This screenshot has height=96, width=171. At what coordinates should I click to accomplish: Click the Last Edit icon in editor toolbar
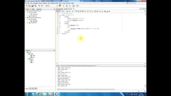(67, 11)
